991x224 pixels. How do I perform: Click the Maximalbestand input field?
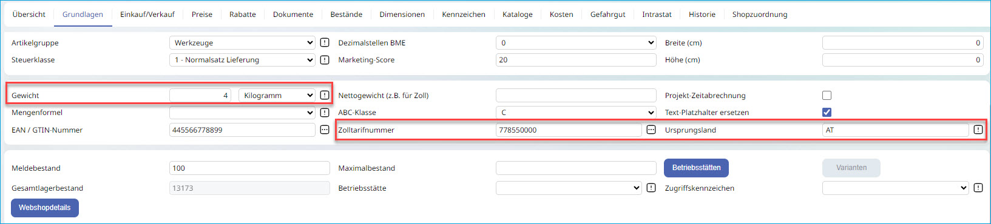point(576,168)
